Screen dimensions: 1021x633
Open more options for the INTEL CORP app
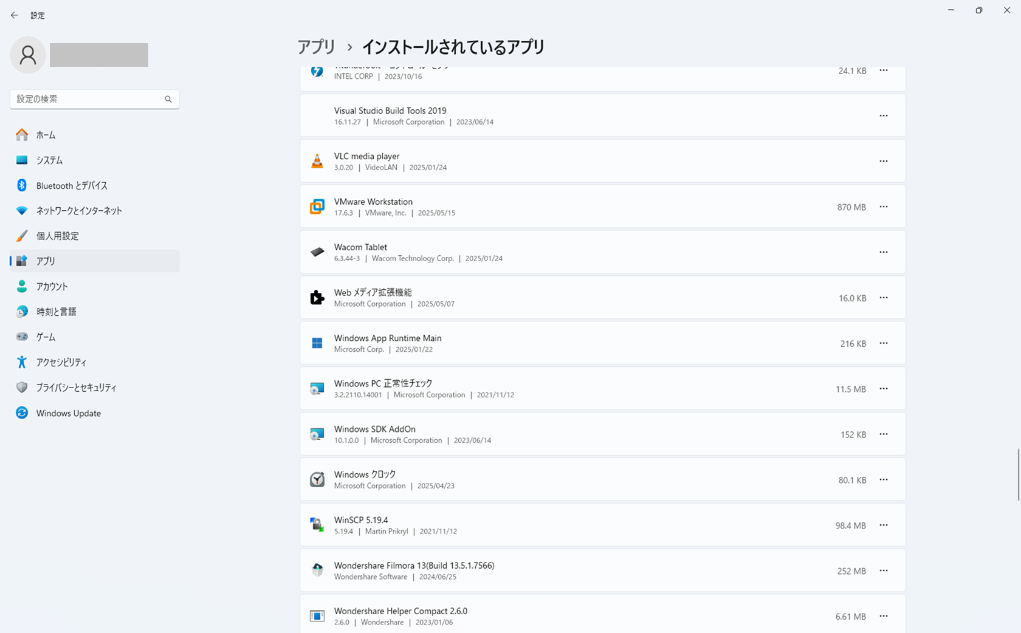point(884,70)
